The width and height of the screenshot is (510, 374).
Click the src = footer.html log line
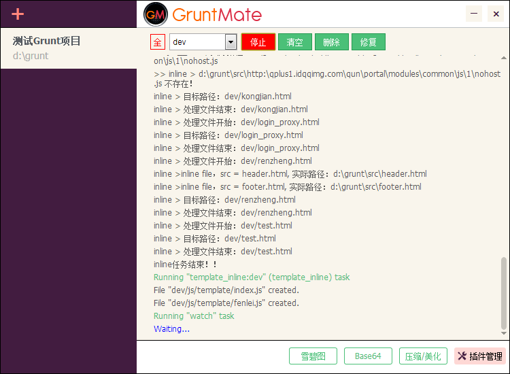(x=288, y=187)
